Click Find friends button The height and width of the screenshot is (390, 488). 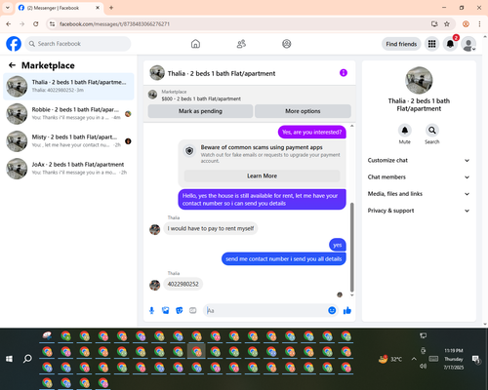pos(401,44)
